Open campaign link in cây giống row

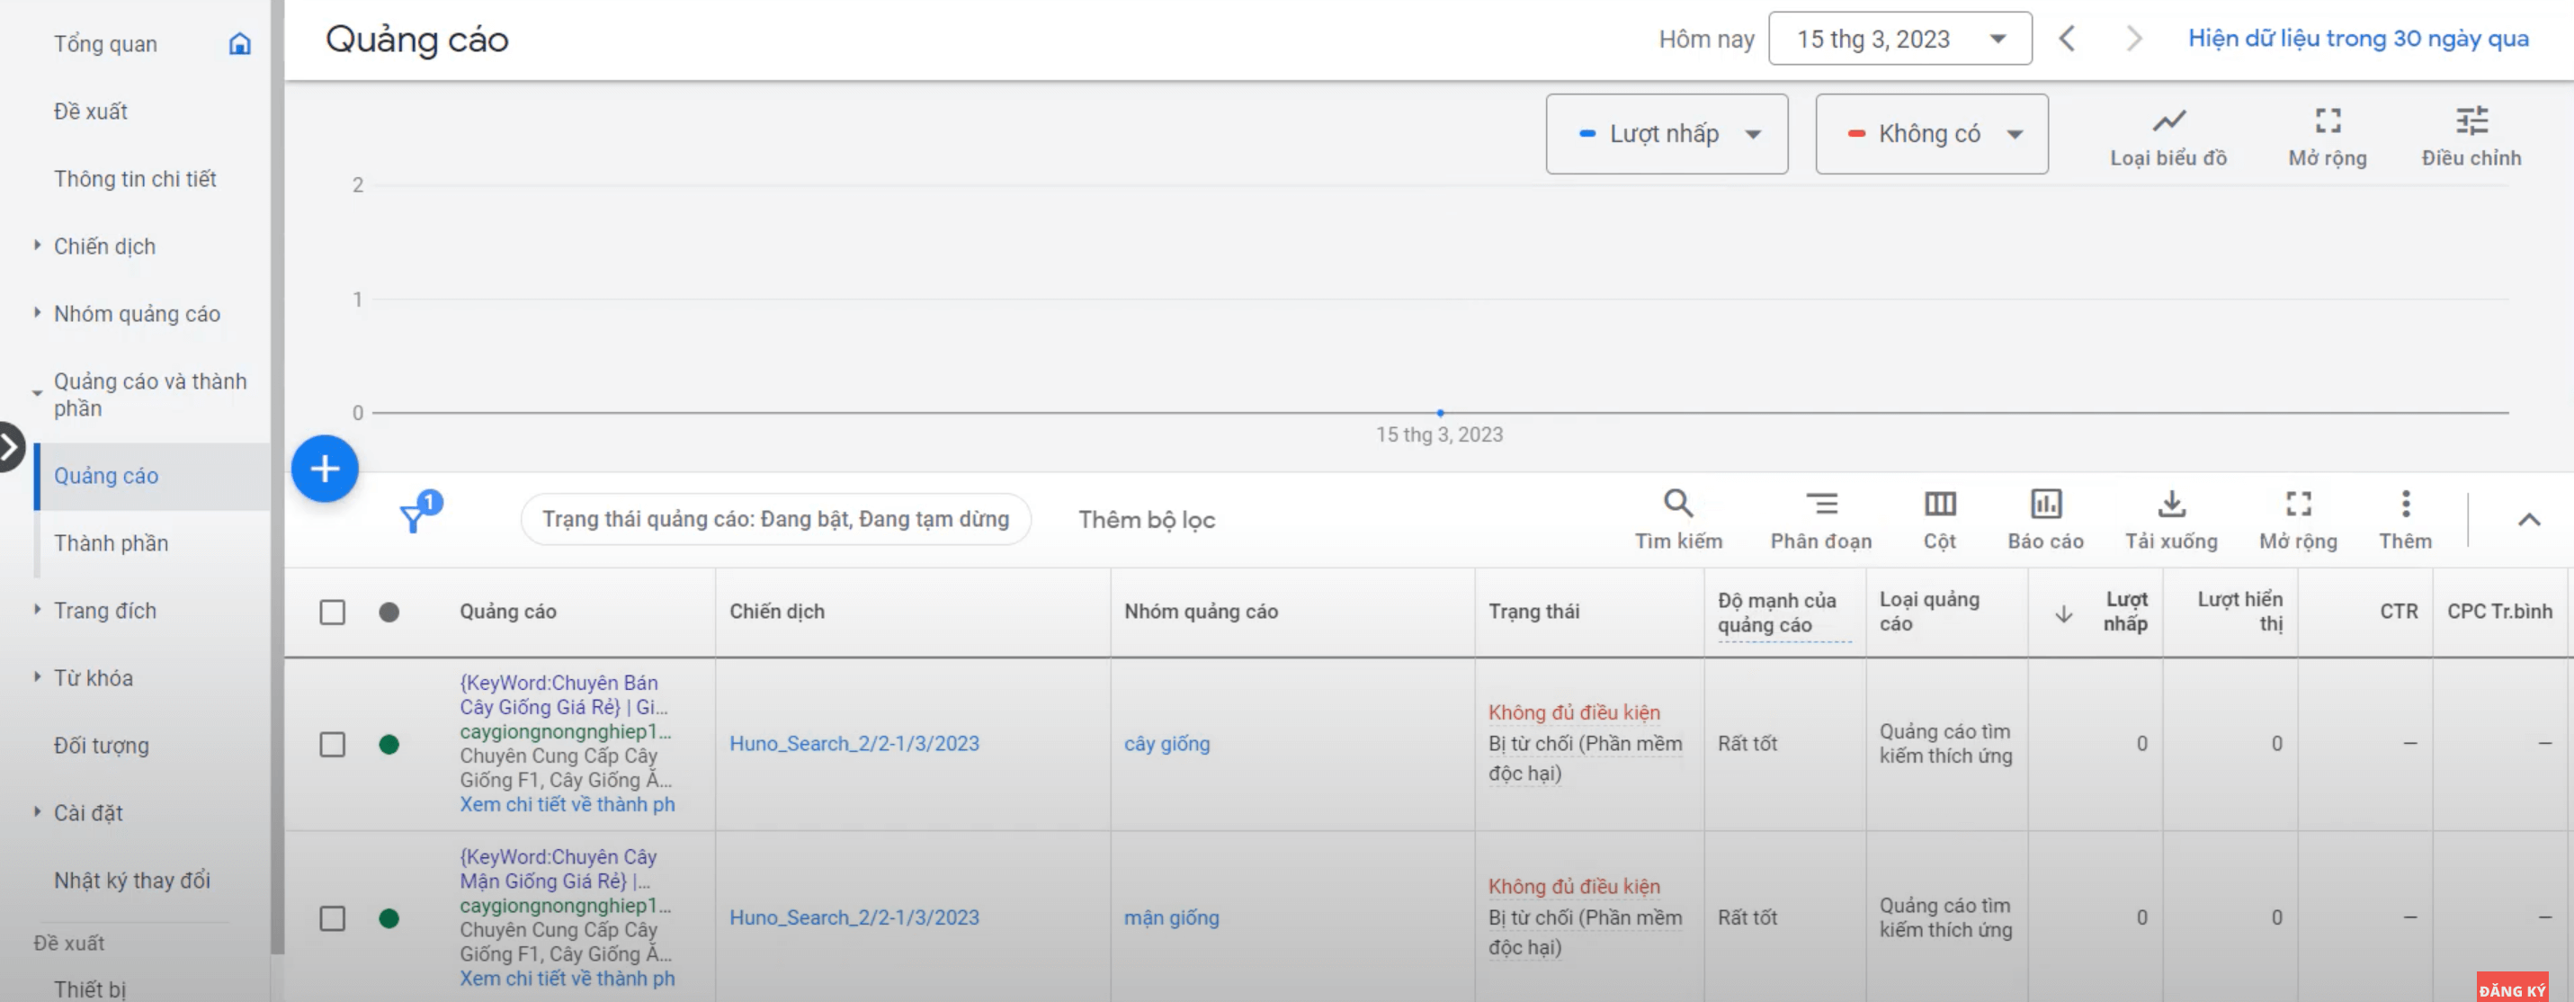(x=854, y=744)
